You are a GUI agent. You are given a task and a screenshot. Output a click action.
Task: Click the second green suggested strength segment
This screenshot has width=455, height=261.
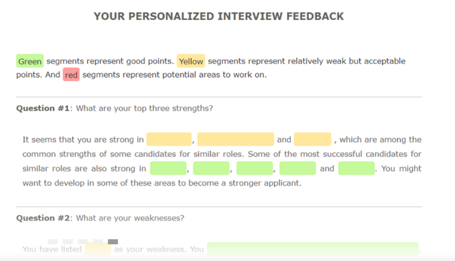(x=211, y=169)
